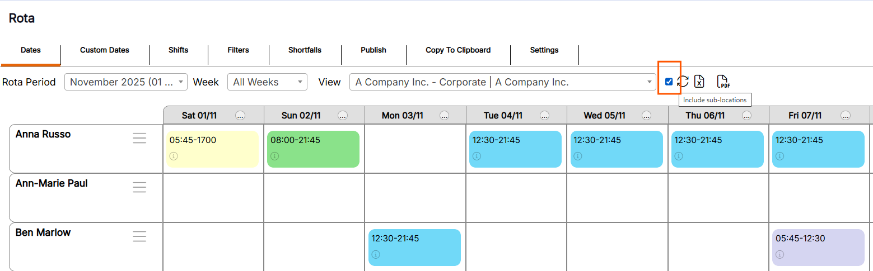The width and height of the screenshot is (873, 271).
Task: Switch to the Shortfalls tab
Action: (x=305, y=50)
